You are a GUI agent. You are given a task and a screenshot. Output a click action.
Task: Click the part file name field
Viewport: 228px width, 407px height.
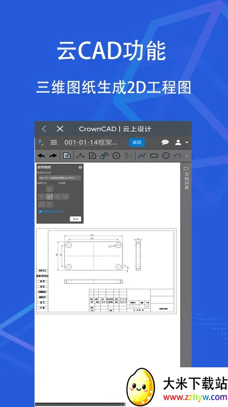click(59, 178)
